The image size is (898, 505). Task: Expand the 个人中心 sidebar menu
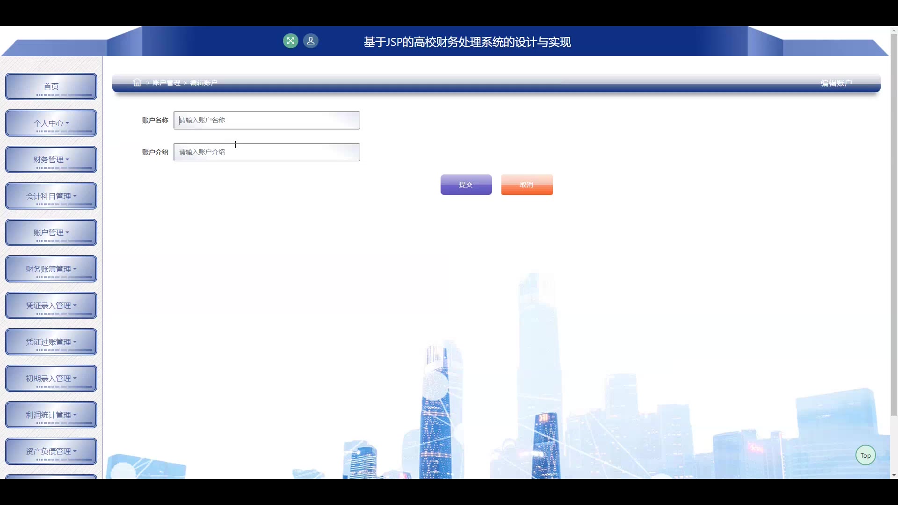(x=51, y=123)
